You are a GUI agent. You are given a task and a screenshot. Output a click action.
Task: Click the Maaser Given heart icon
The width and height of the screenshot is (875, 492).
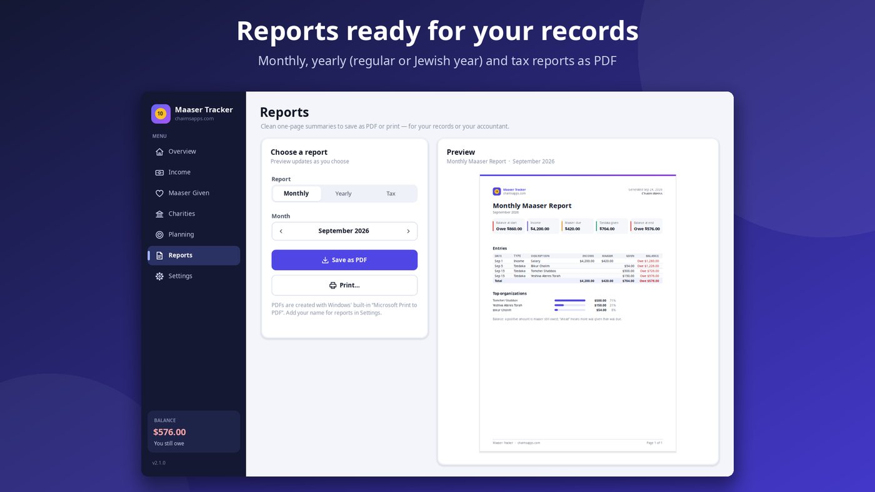[x=159, y=194]
